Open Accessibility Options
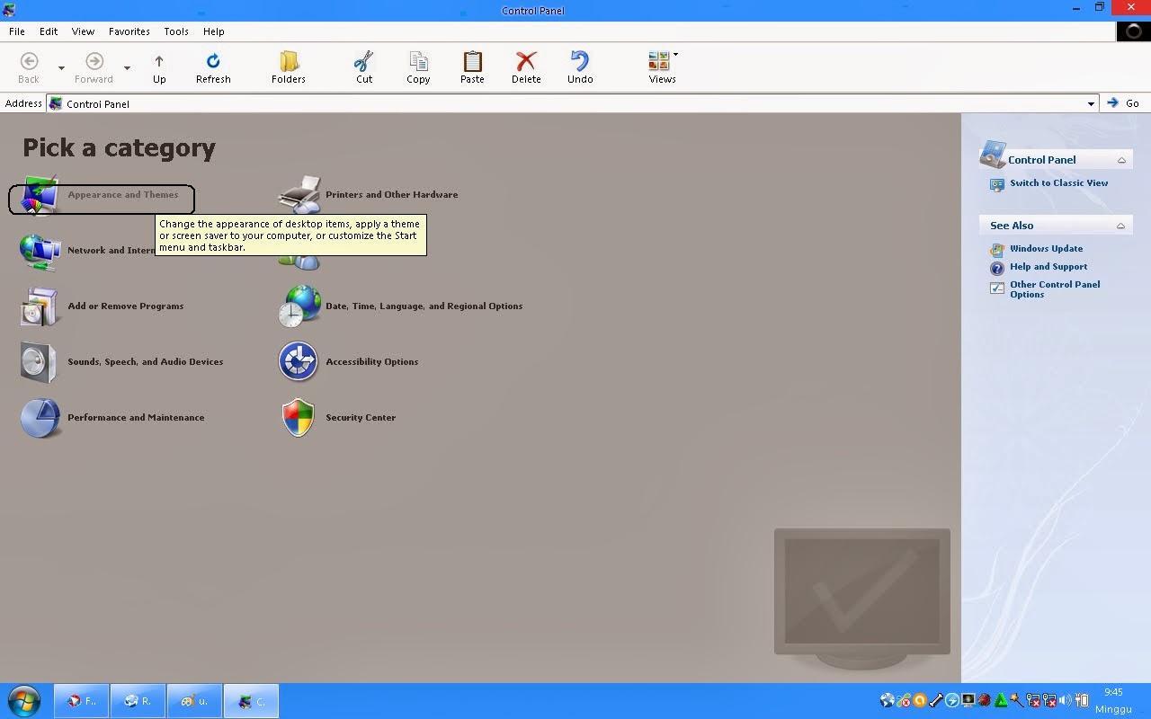This screenshot has width=1151, height=719. point(374,361)
